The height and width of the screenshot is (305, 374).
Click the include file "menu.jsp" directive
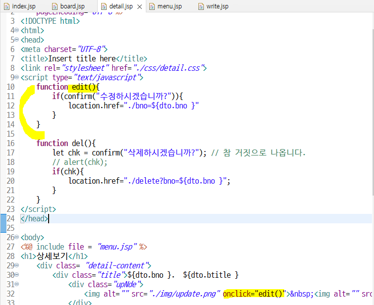point(84,247)
